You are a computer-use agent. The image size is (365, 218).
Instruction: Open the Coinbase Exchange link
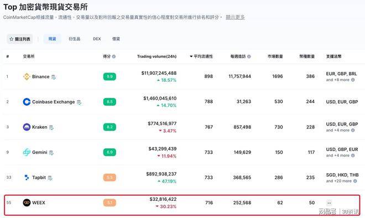click(54, 102)
